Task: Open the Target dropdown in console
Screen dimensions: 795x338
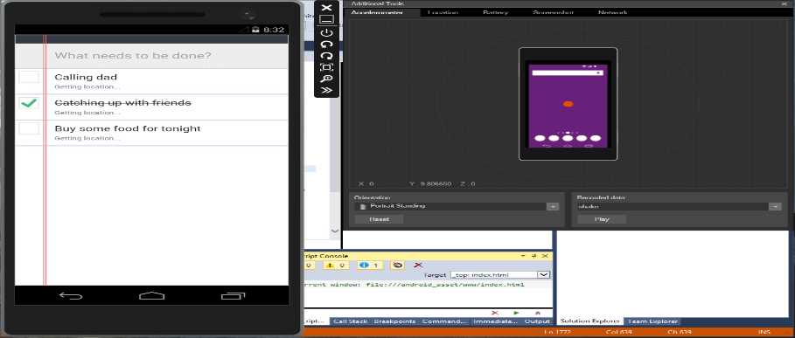Action: pyautogui.click(x=543, y=275)
